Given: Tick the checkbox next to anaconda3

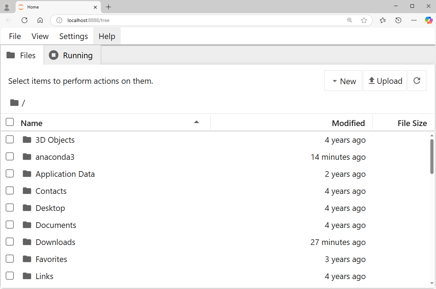Looking at the screenshot, I should [x=10, y=157].
